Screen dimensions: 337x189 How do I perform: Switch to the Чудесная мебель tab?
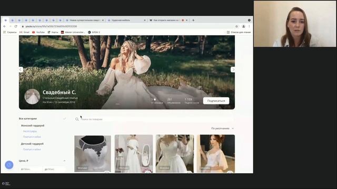click(127, 20)
